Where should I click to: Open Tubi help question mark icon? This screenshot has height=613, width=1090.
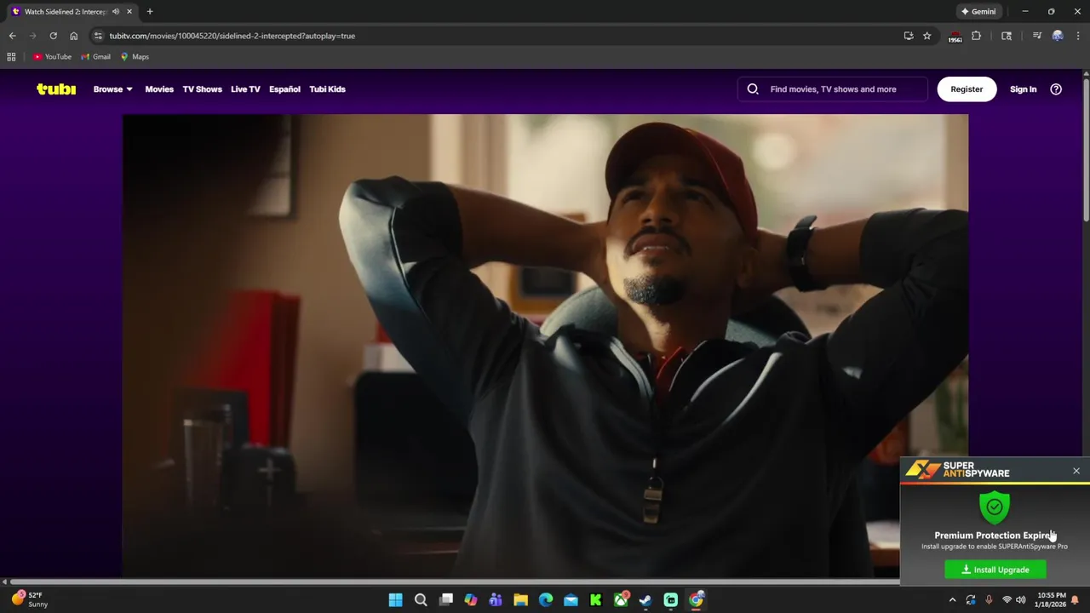(x=1056, y=89)
